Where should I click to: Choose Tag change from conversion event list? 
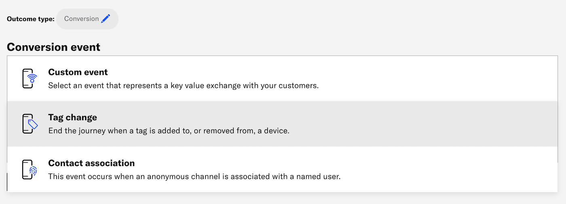[283, 124]
